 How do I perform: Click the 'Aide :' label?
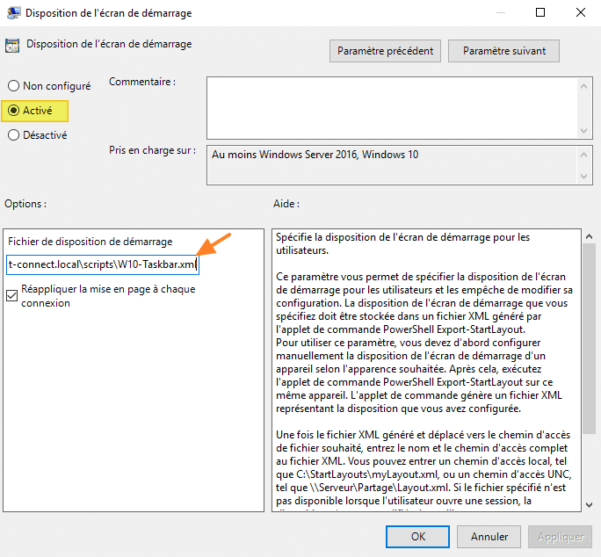point(286,204)
